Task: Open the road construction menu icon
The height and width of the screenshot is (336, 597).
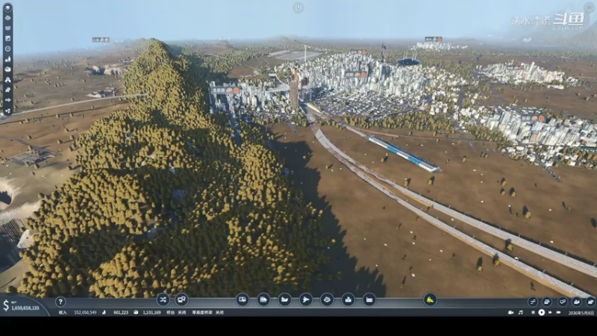Action: [x=242, y=300]
